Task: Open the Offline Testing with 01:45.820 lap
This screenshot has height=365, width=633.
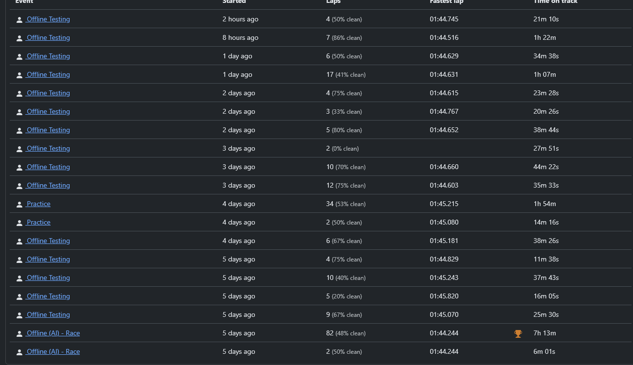Action: pos(48,296)
